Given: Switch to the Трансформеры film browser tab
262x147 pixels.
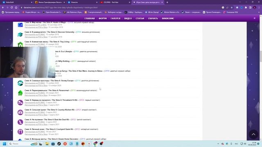Looking at the screenshot, I should coord(50,2).
